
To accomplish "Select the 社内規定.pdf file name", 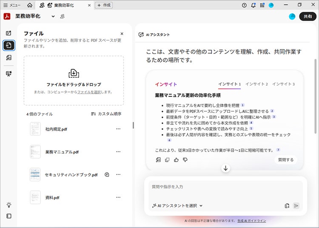I will 56,129.
